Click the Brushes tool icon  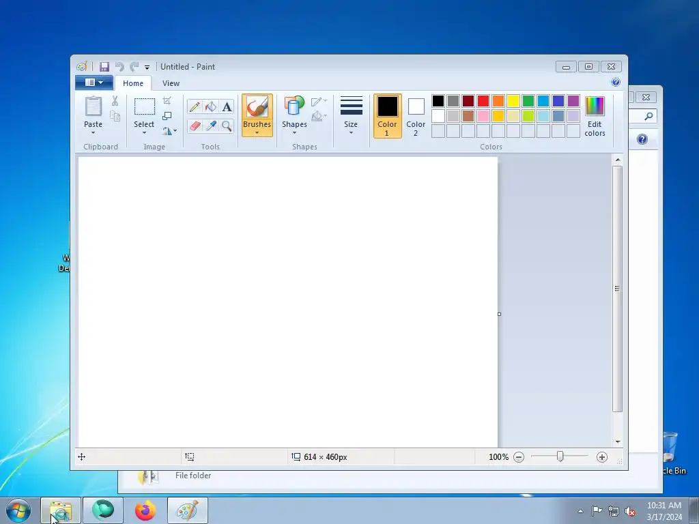pos(257,107)
